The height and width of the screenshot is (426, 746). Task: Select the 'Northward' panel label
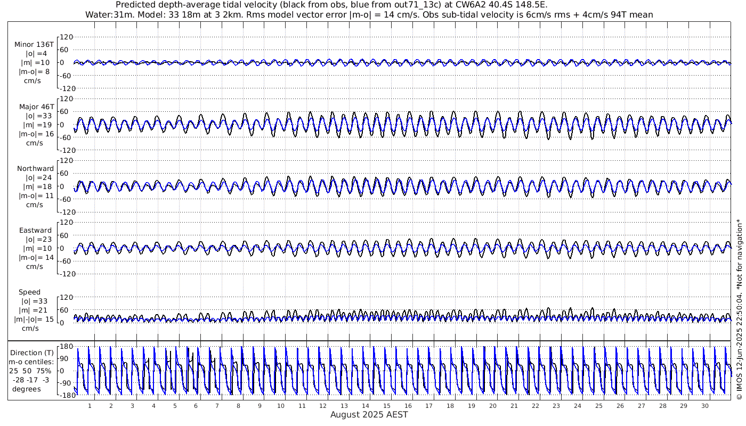tap(35, 169)
